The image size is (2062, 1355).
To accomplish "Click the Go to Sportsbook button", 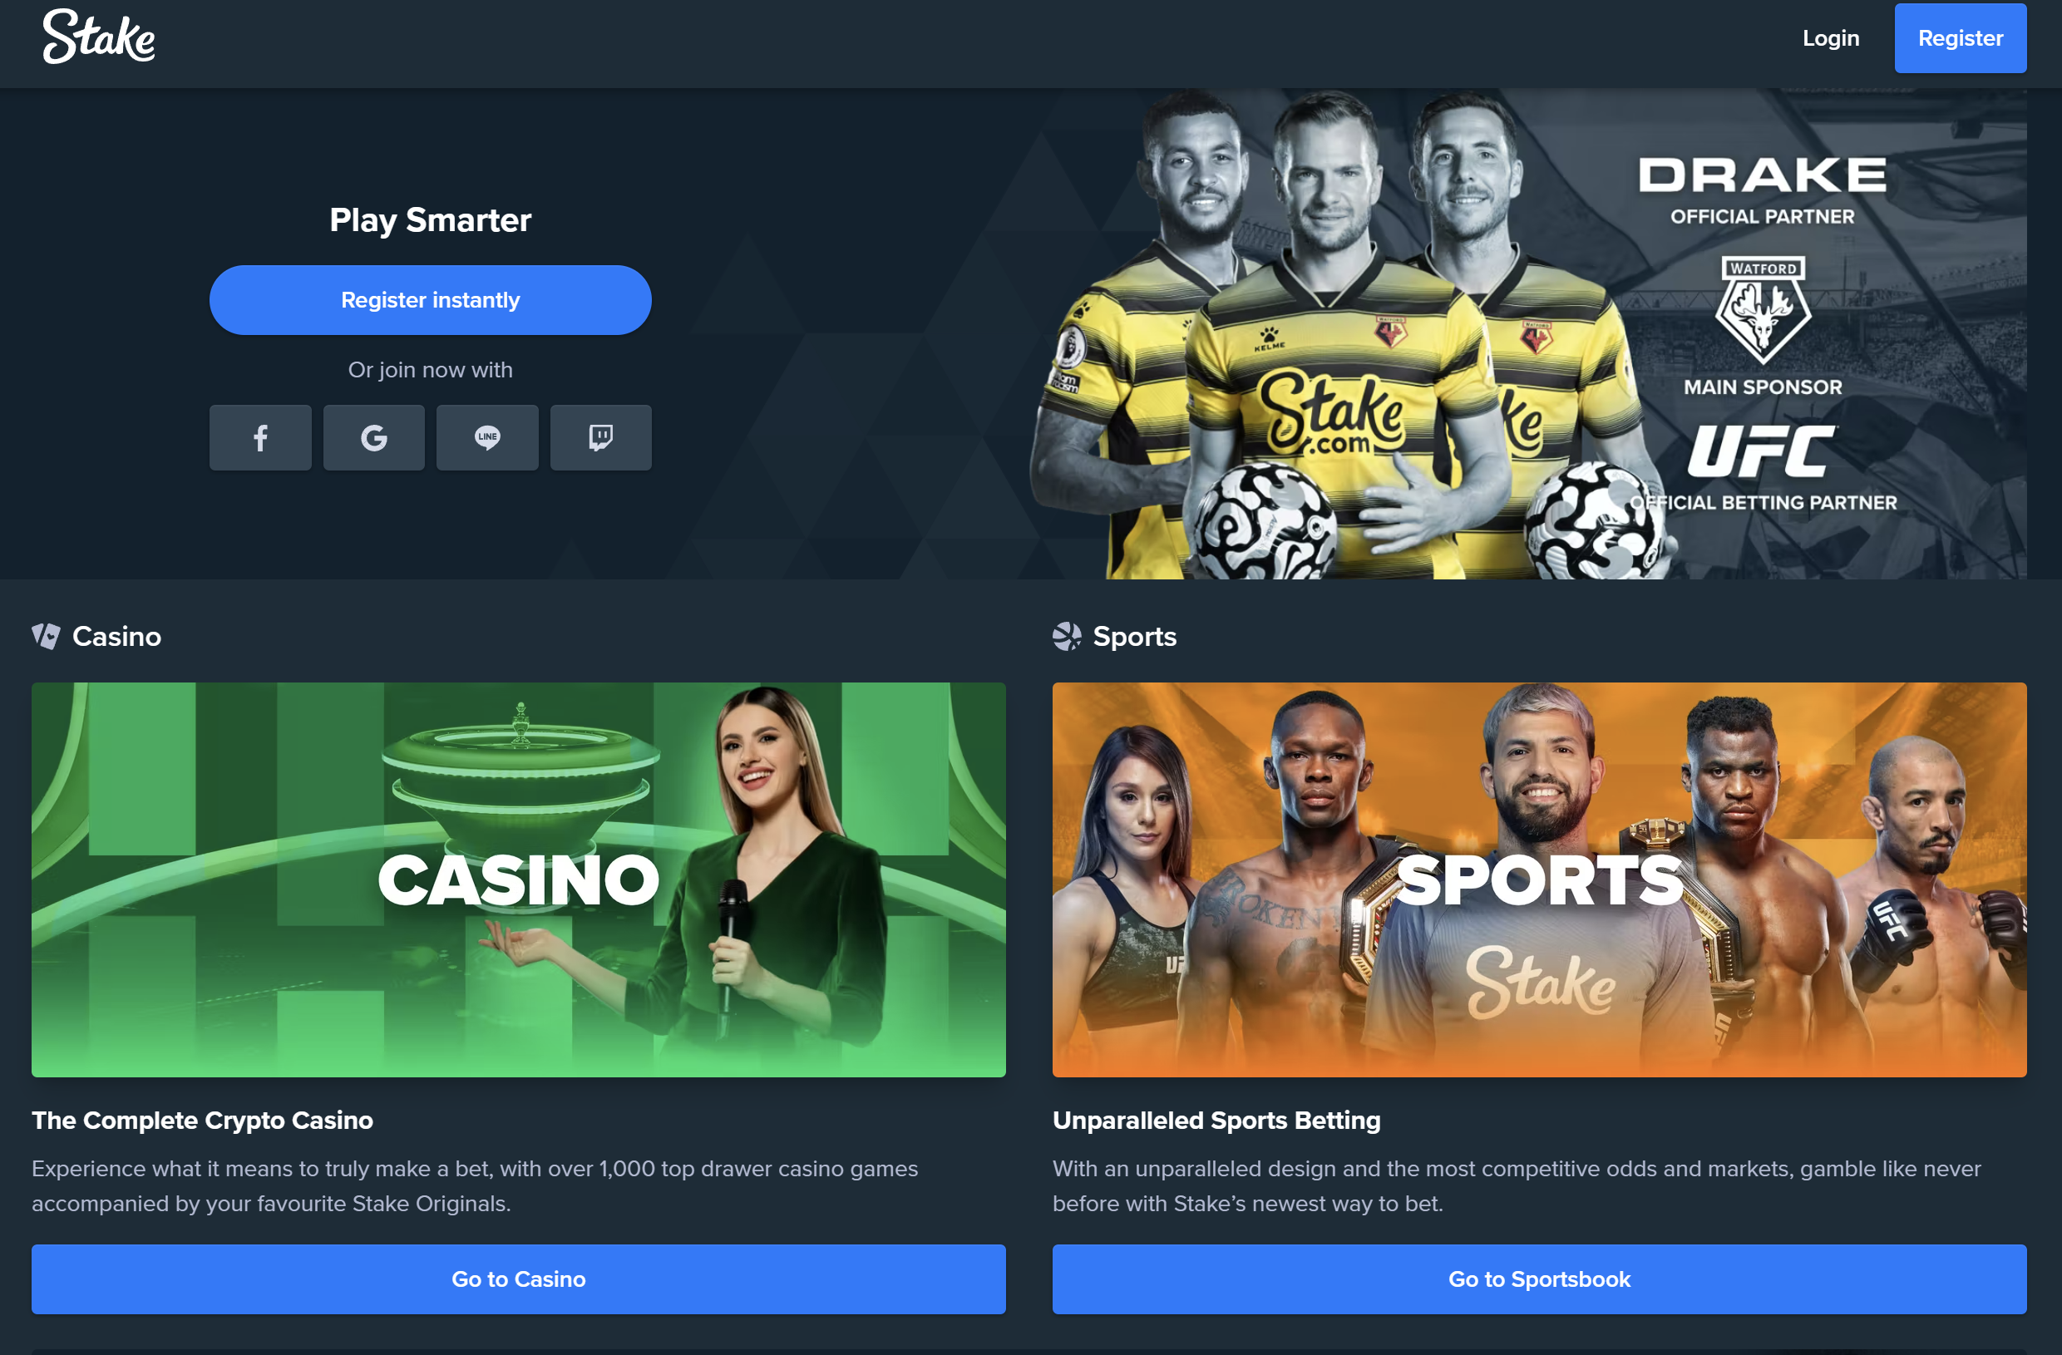I will (x=1539, y=1279).
